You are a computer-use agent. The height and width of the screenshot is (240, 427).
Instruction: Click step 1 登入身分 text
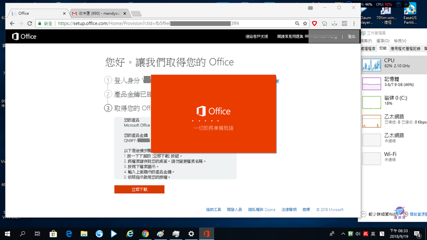[x=127, y=81]
